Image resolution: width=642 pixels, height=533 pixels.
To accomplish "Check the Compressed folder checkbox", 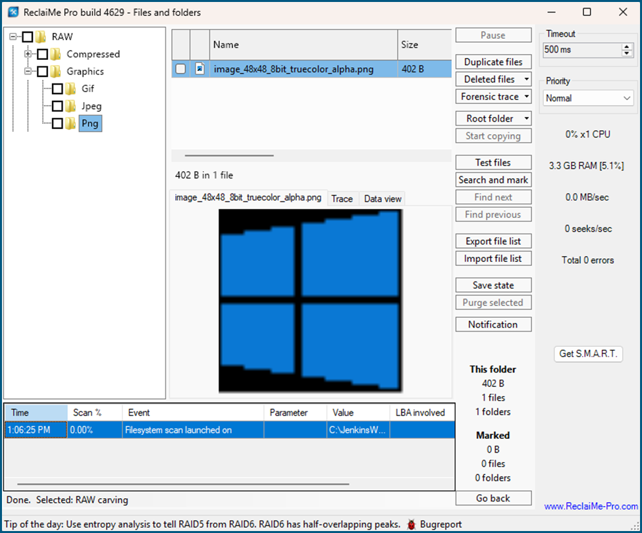I will pos(43,54).
